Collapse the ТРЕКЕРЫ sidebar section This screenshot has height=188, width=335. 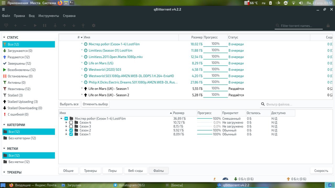[x=4, y=172]
